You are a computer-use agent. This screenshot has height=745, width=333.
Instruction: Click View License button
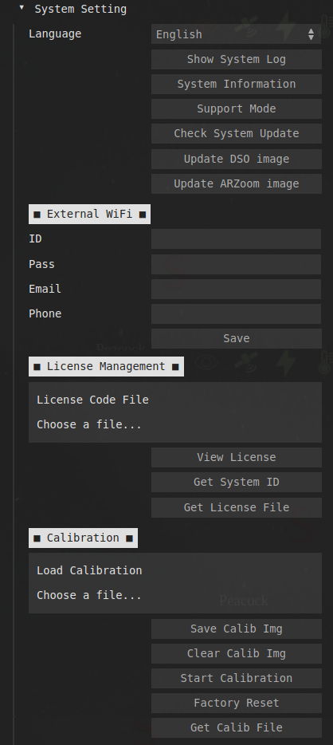(x=237, y=458)
